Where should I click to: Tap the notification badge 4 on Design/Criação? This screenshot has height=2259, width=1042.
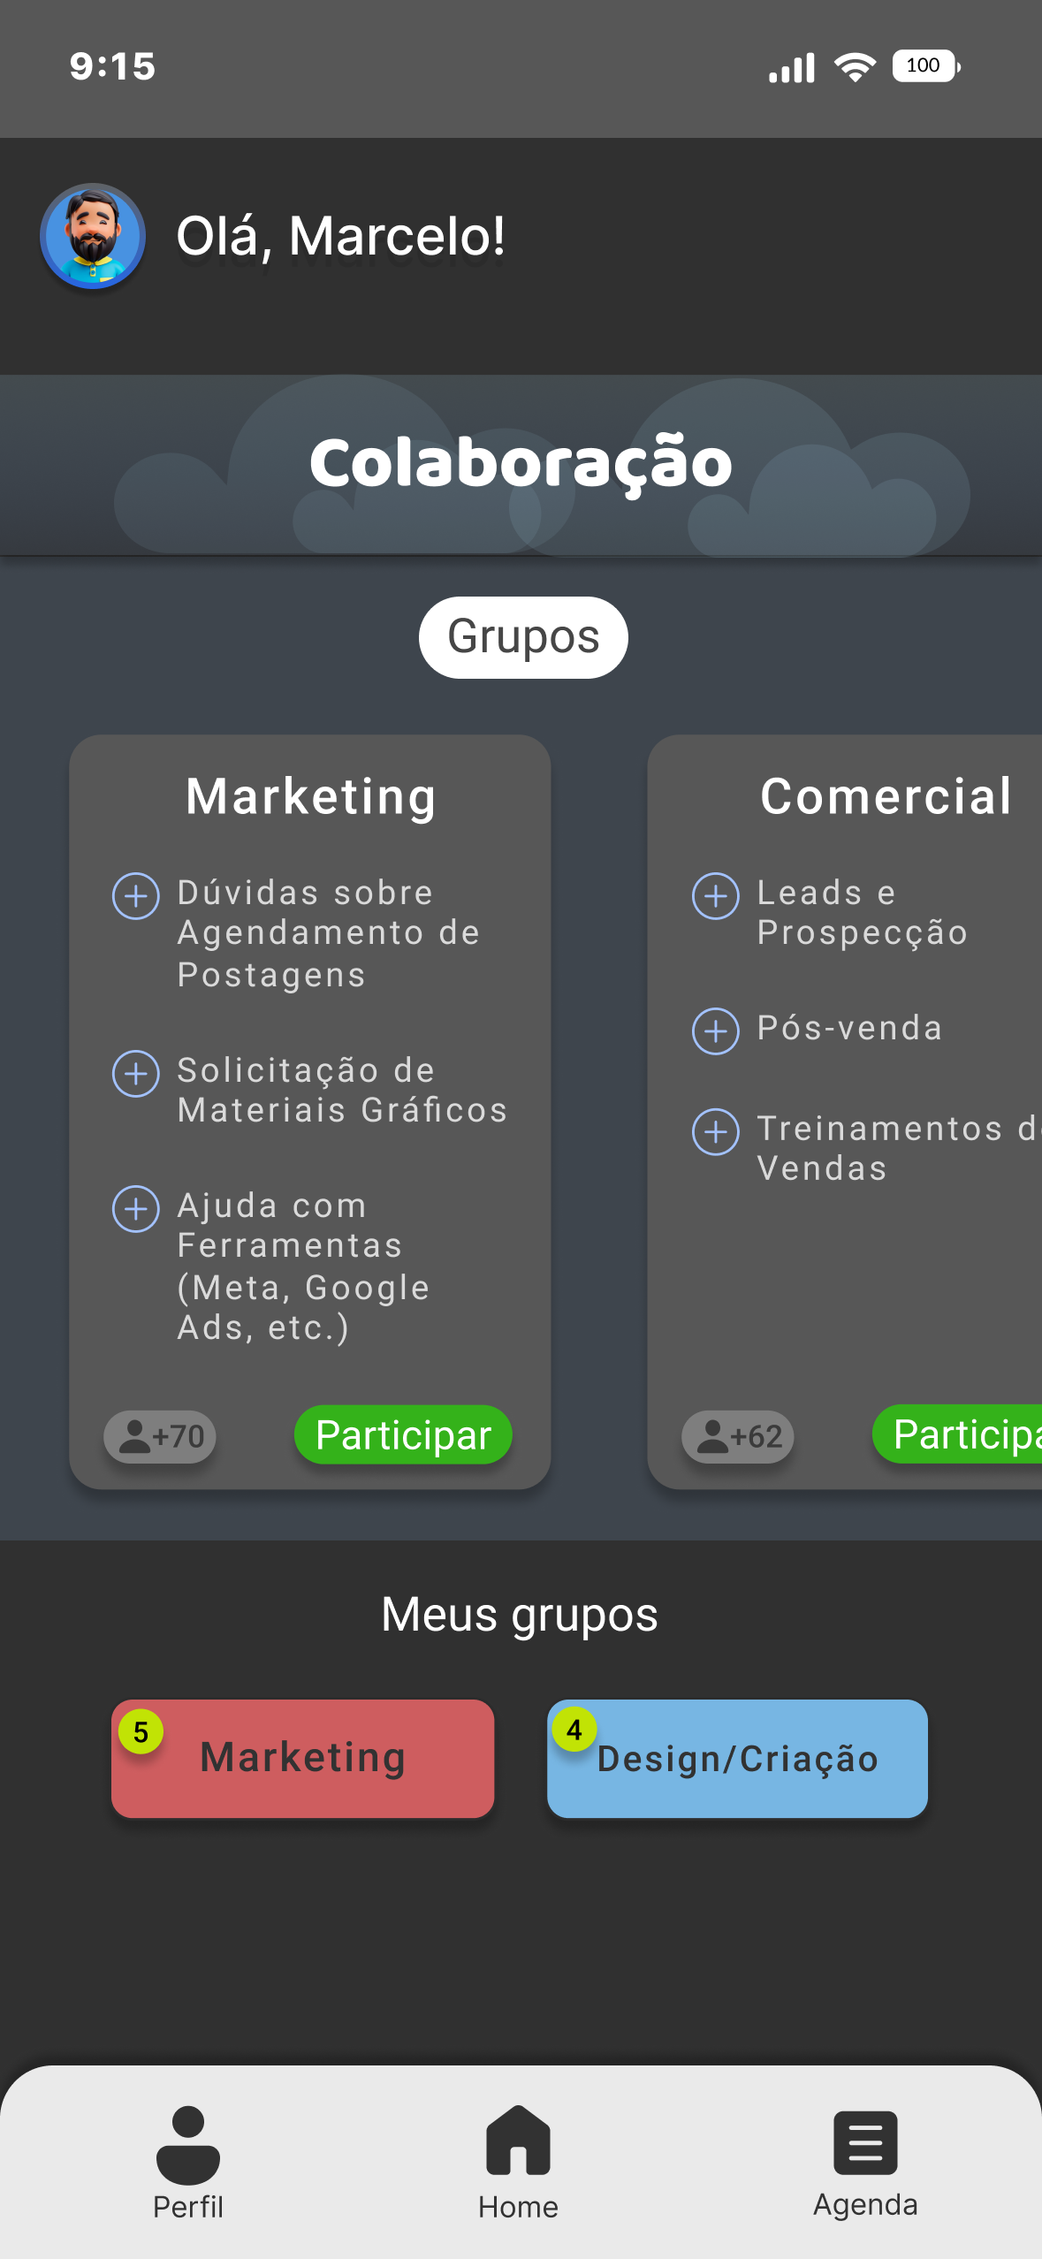[574, 1730]
